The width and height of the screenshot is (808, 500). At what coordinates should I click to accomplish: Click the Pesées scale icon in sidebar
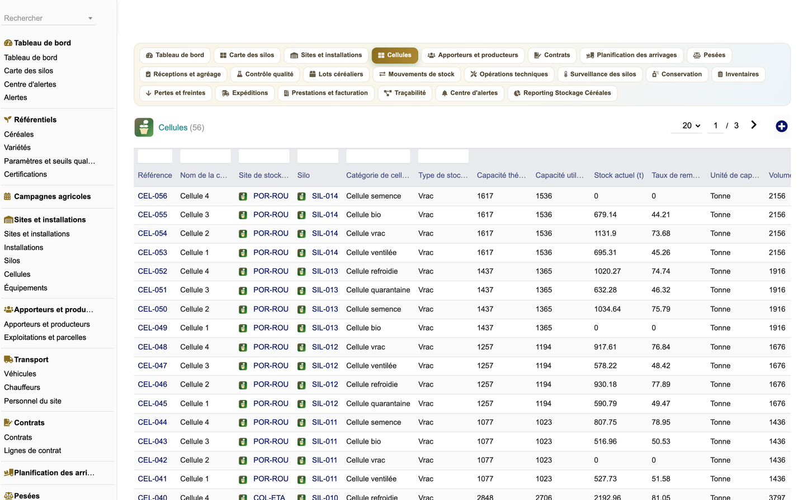(x=8, y=496)
